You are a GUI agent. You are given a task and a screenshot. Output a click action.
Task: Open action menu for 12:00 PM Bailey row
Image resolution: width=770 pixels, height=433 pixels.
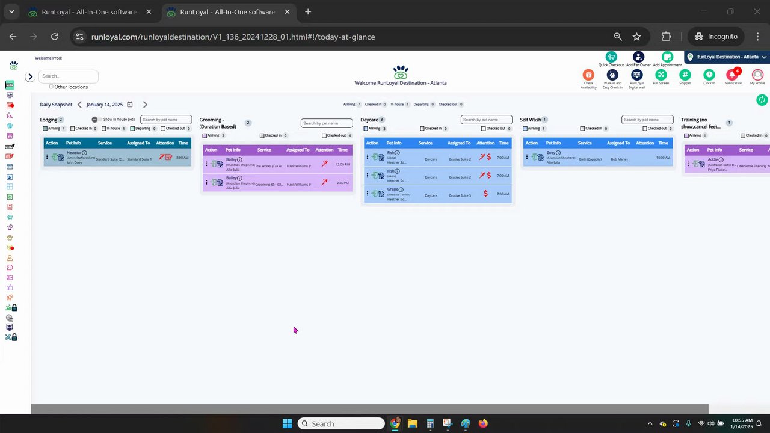coord(206,164)
